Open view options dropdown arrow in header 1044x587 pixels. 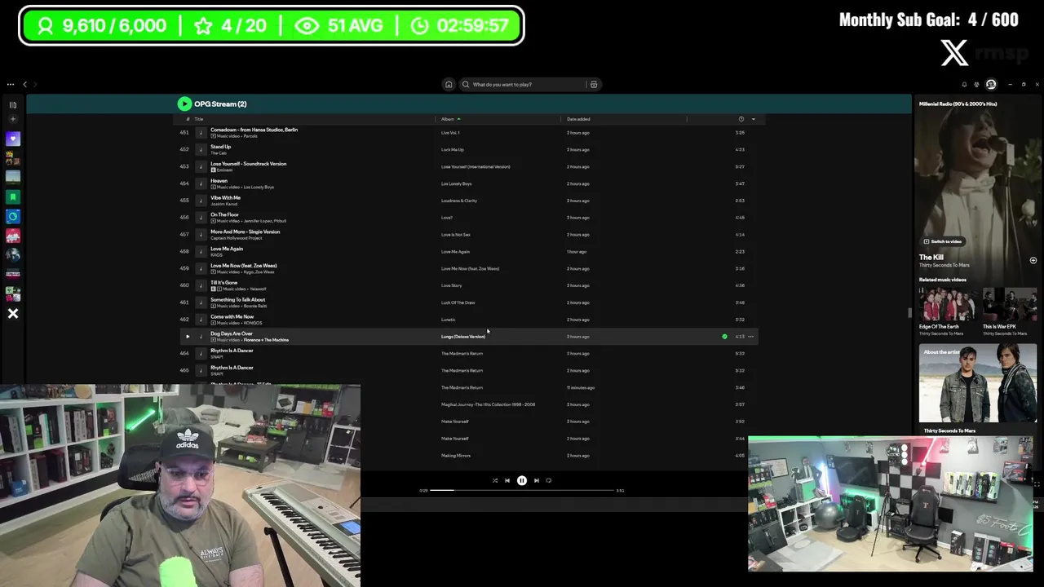click(x=753, y=119)
